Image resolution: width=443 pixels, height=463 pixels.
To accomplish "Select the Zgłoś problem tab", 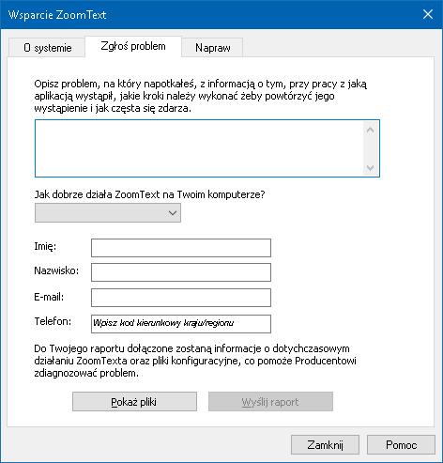I will pos(133,46).
